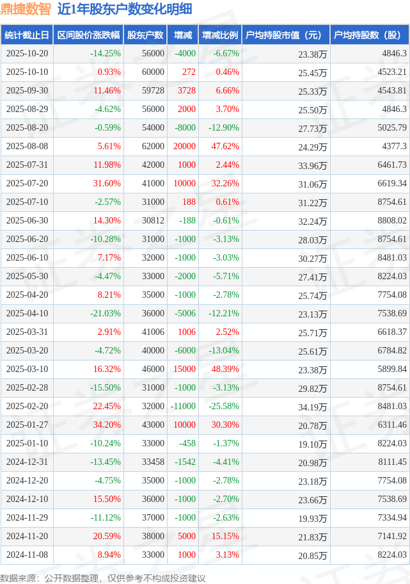The width and height of the screenshot is (410, 584).
Task: Select the 户均持股数（股） column header
Action: [x=370, y=35]
